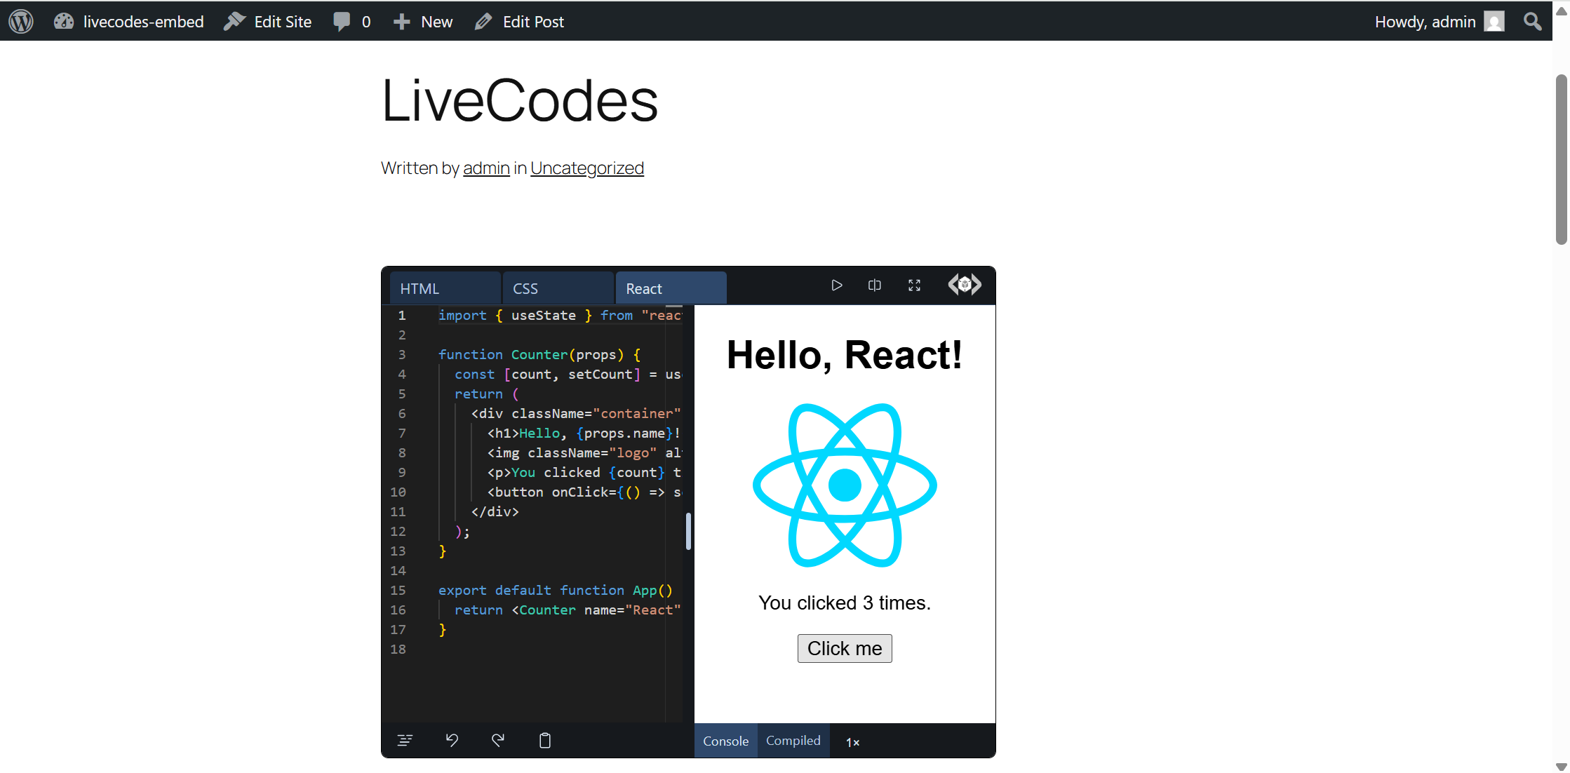This screenshot has height=773, width=1570.
Task: Click the React logo image in preview
Action: click(845, 485)
